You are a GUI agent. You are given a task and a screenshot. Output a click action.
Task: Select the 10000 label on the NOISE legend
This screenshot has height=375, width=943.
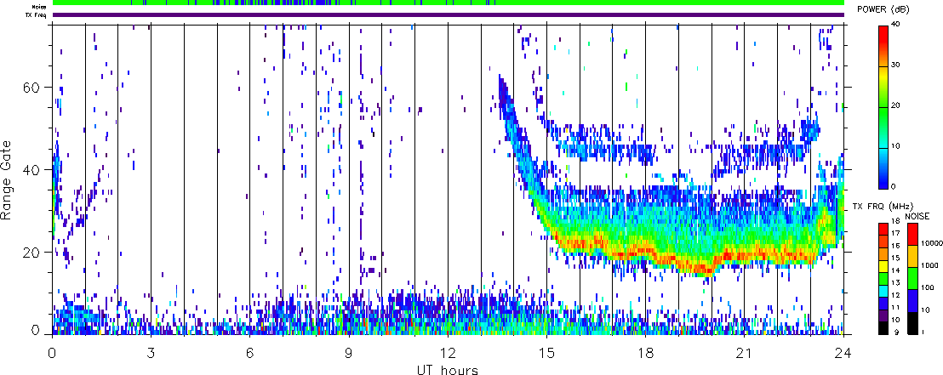[932, 243]
